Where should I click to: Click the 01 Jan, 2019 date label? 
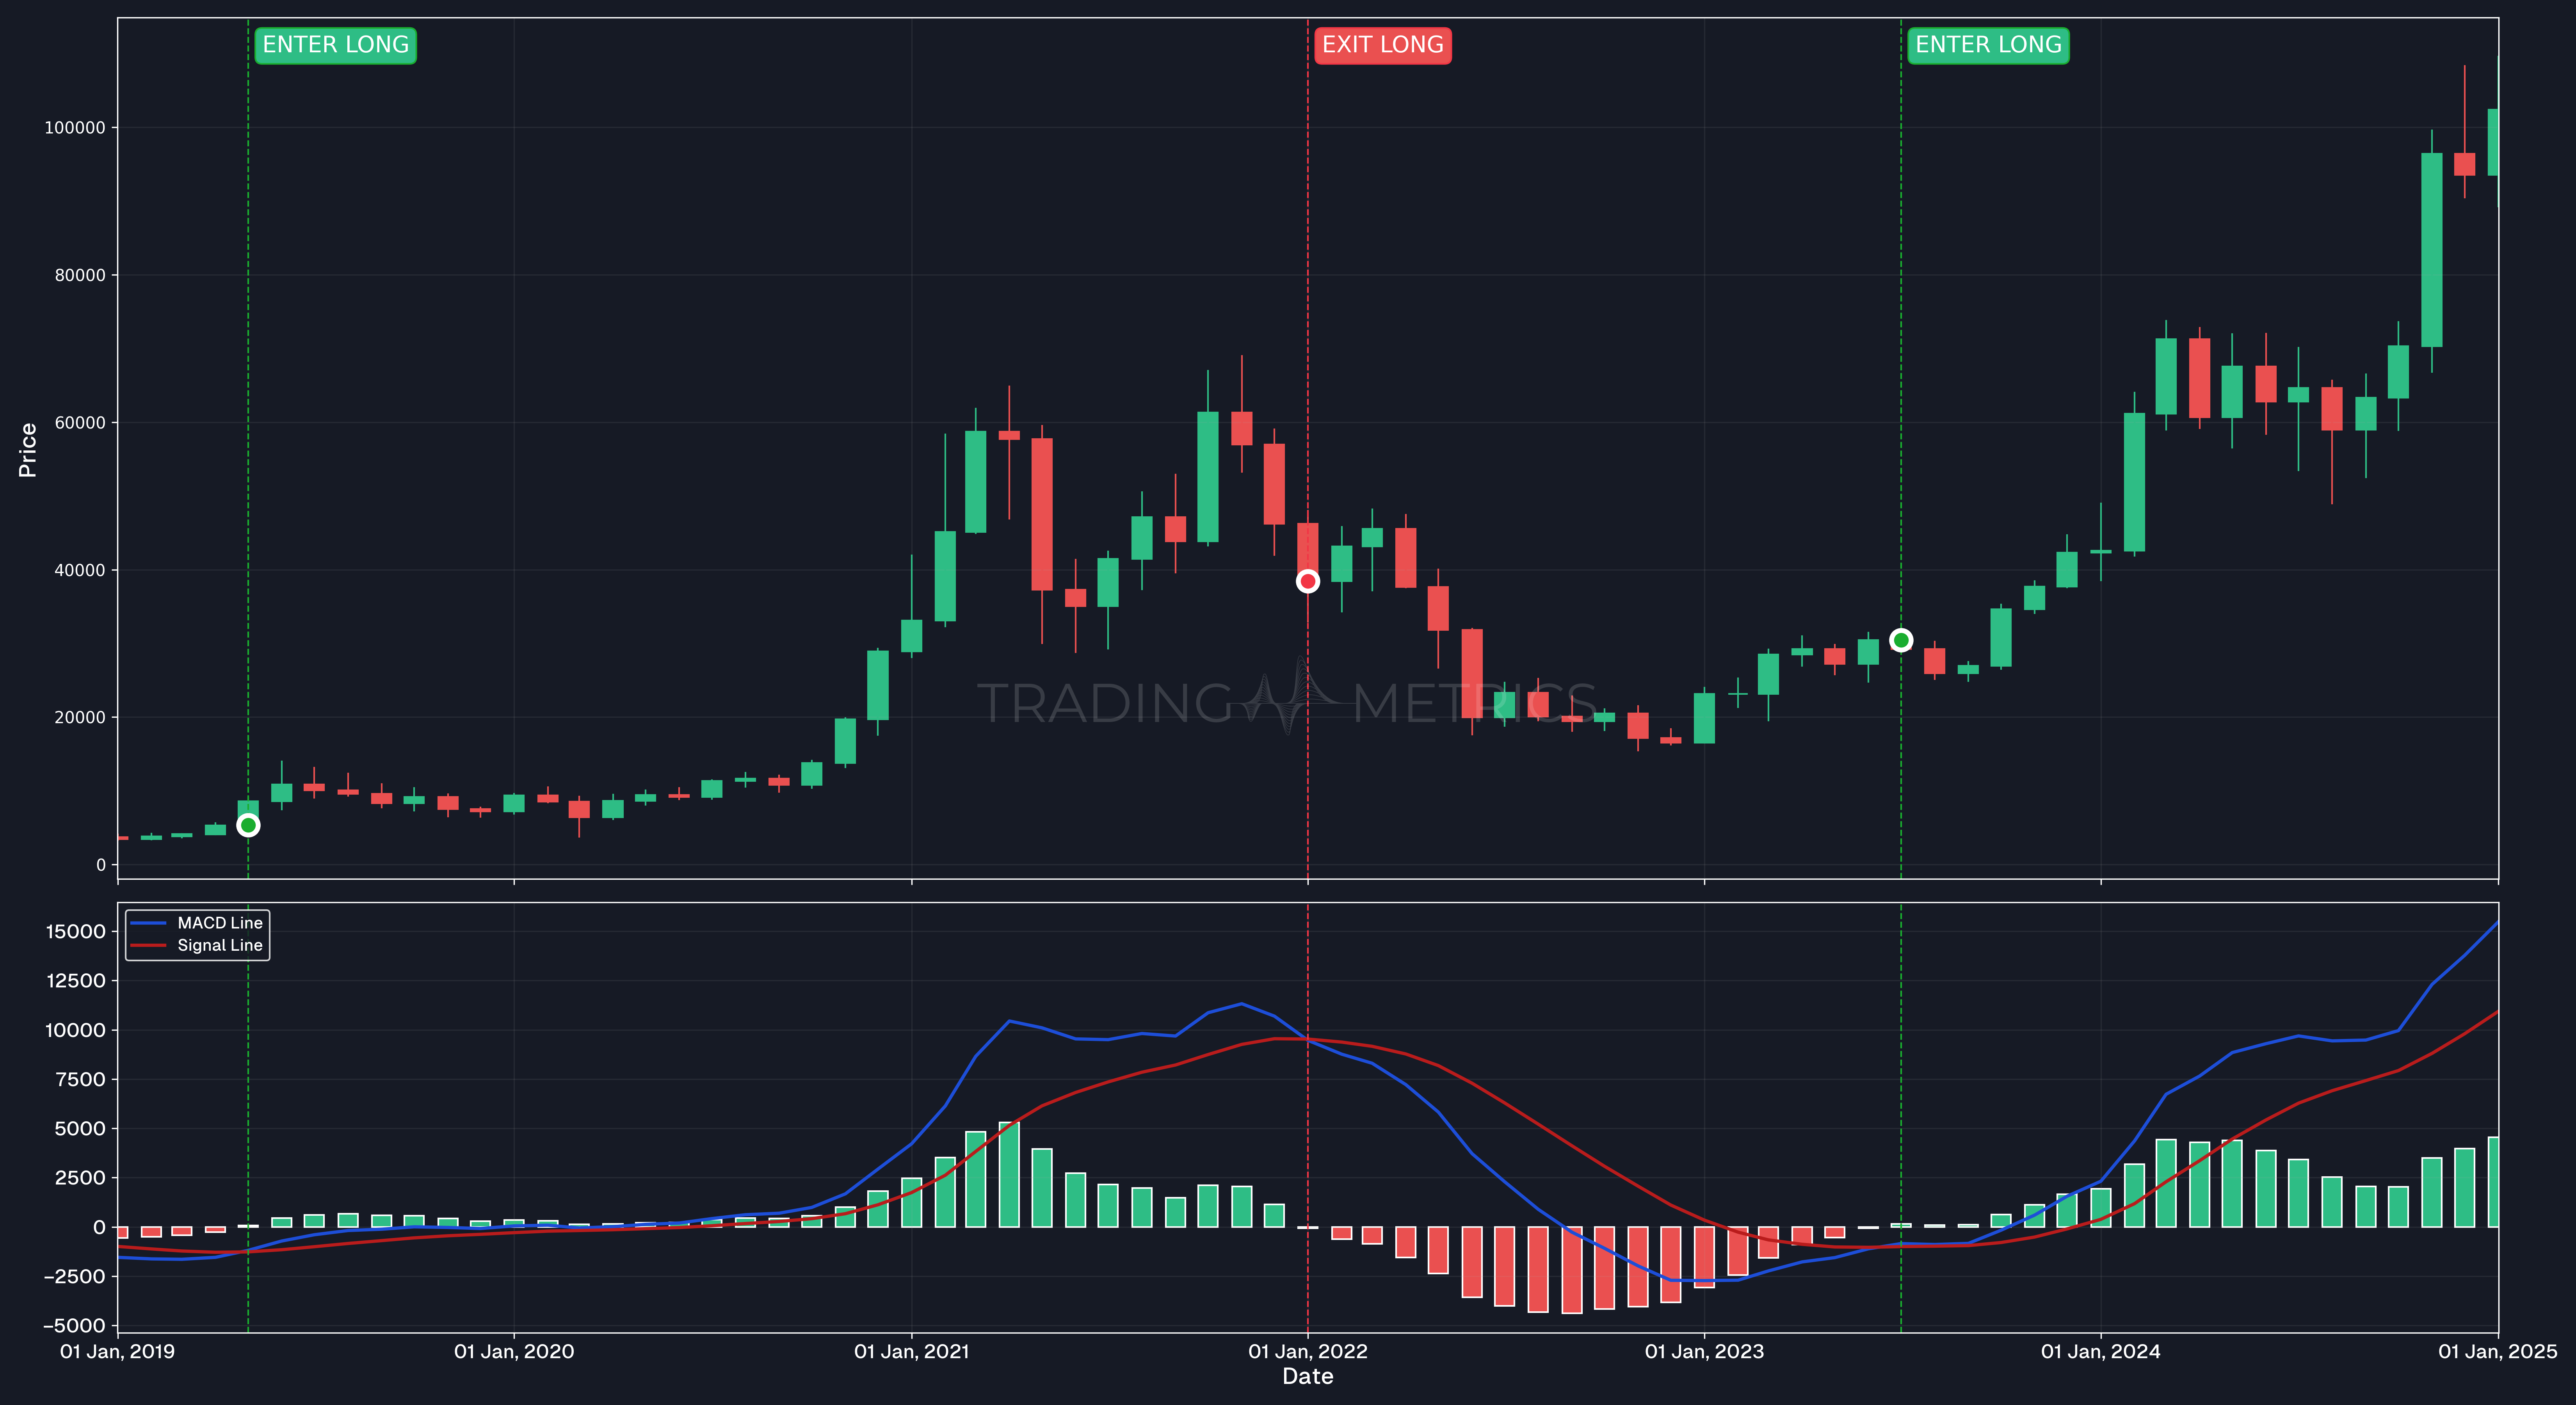point(117,1352)
